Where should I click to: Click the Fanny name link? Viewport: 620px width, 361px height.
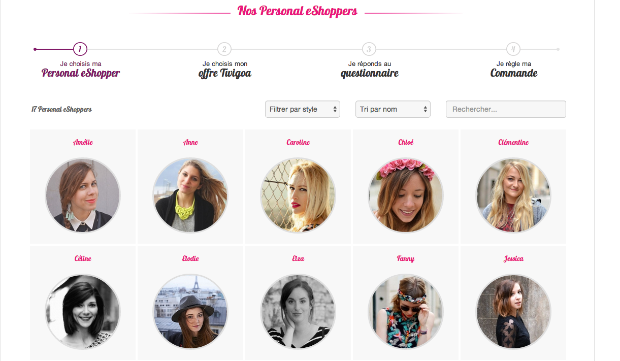(x=406, y=259)
